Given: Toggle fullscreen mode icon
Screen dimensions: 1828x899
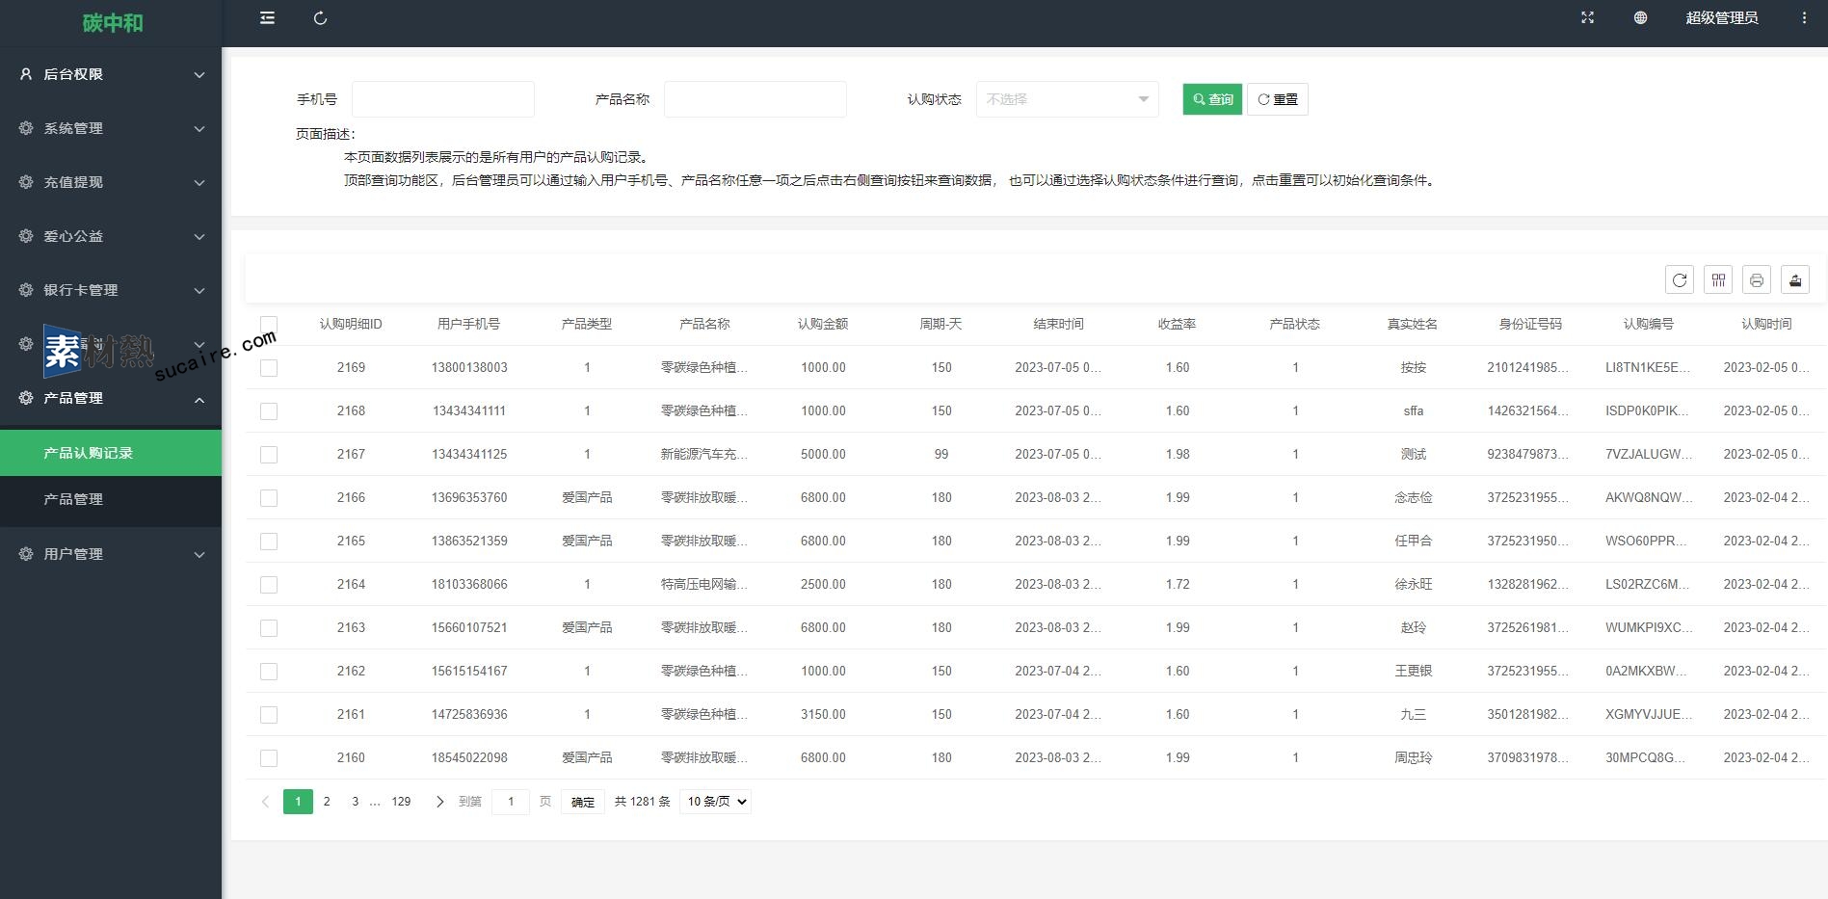Looking at the screenshot, I should point(1587,18).
